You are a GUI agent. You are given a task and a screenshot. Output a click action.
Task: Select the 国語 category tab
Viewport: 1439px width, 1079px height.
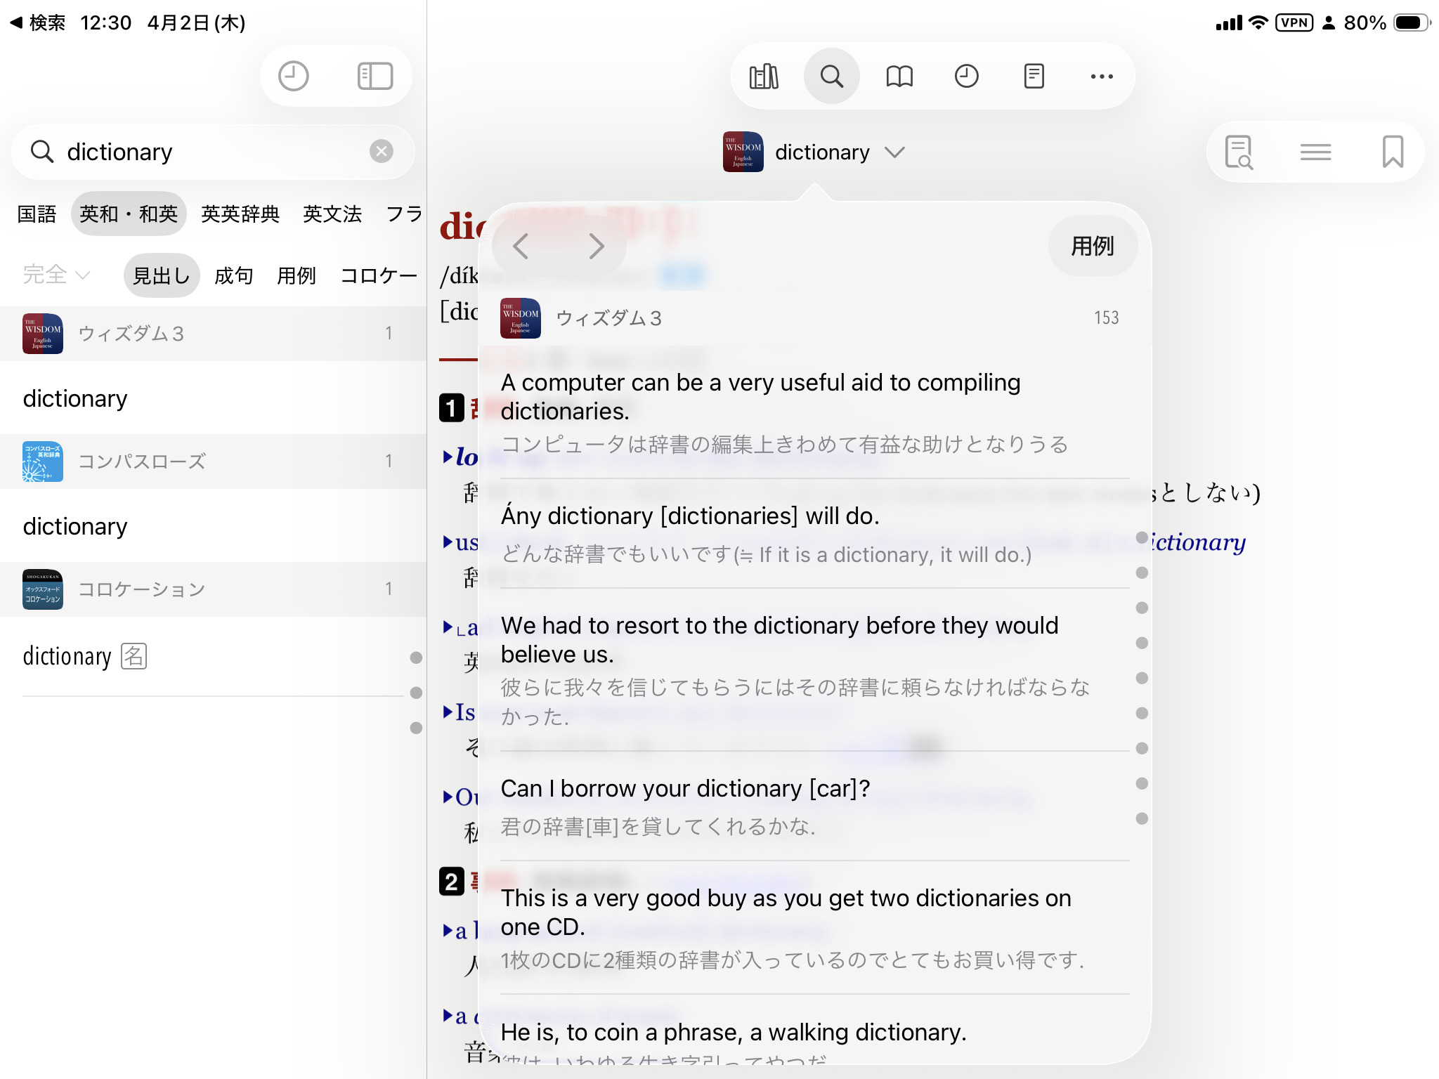[x=37, y=214]
